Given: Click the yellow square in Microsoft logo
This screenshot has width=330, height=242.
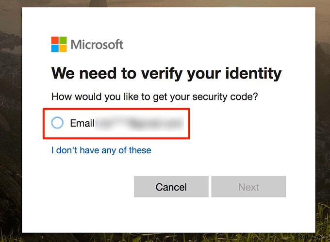Looking at the screenshot, I should [63, 48].
